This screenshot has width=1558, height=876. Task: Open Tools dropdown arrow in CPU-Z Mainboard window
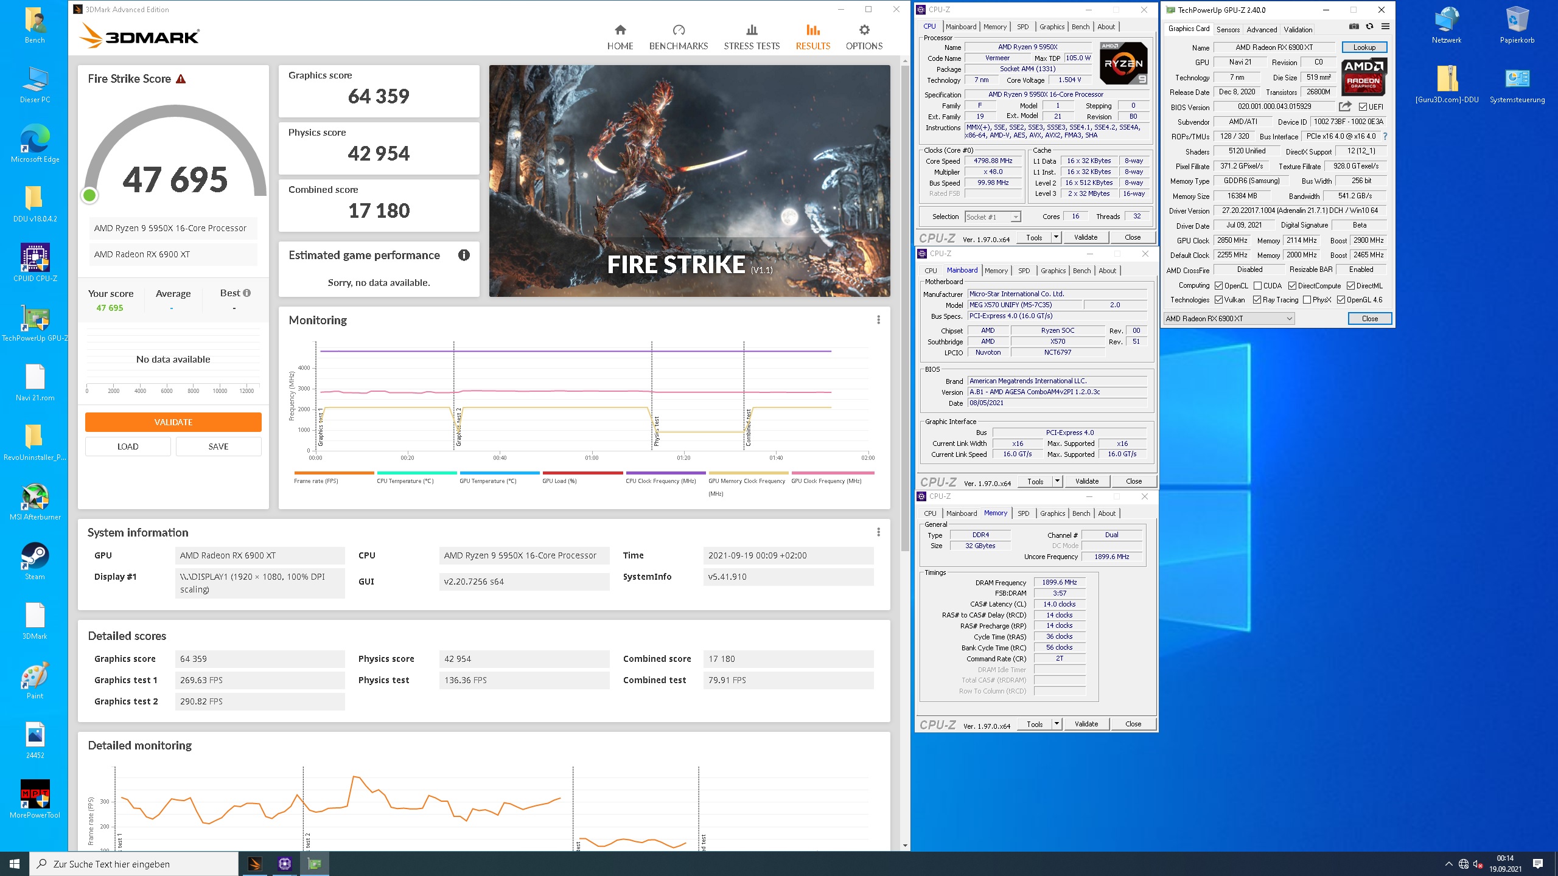pyautogui.click(x=1058, y=481)
